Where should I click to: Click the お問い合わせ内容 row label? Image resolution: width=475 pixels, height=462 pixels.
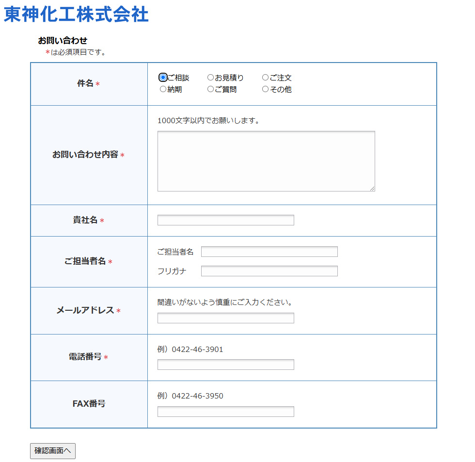click(85, 155)
